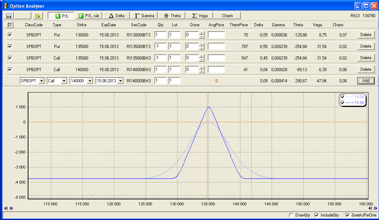
Task: Open the Call option type dropdown
Action: 64,81
